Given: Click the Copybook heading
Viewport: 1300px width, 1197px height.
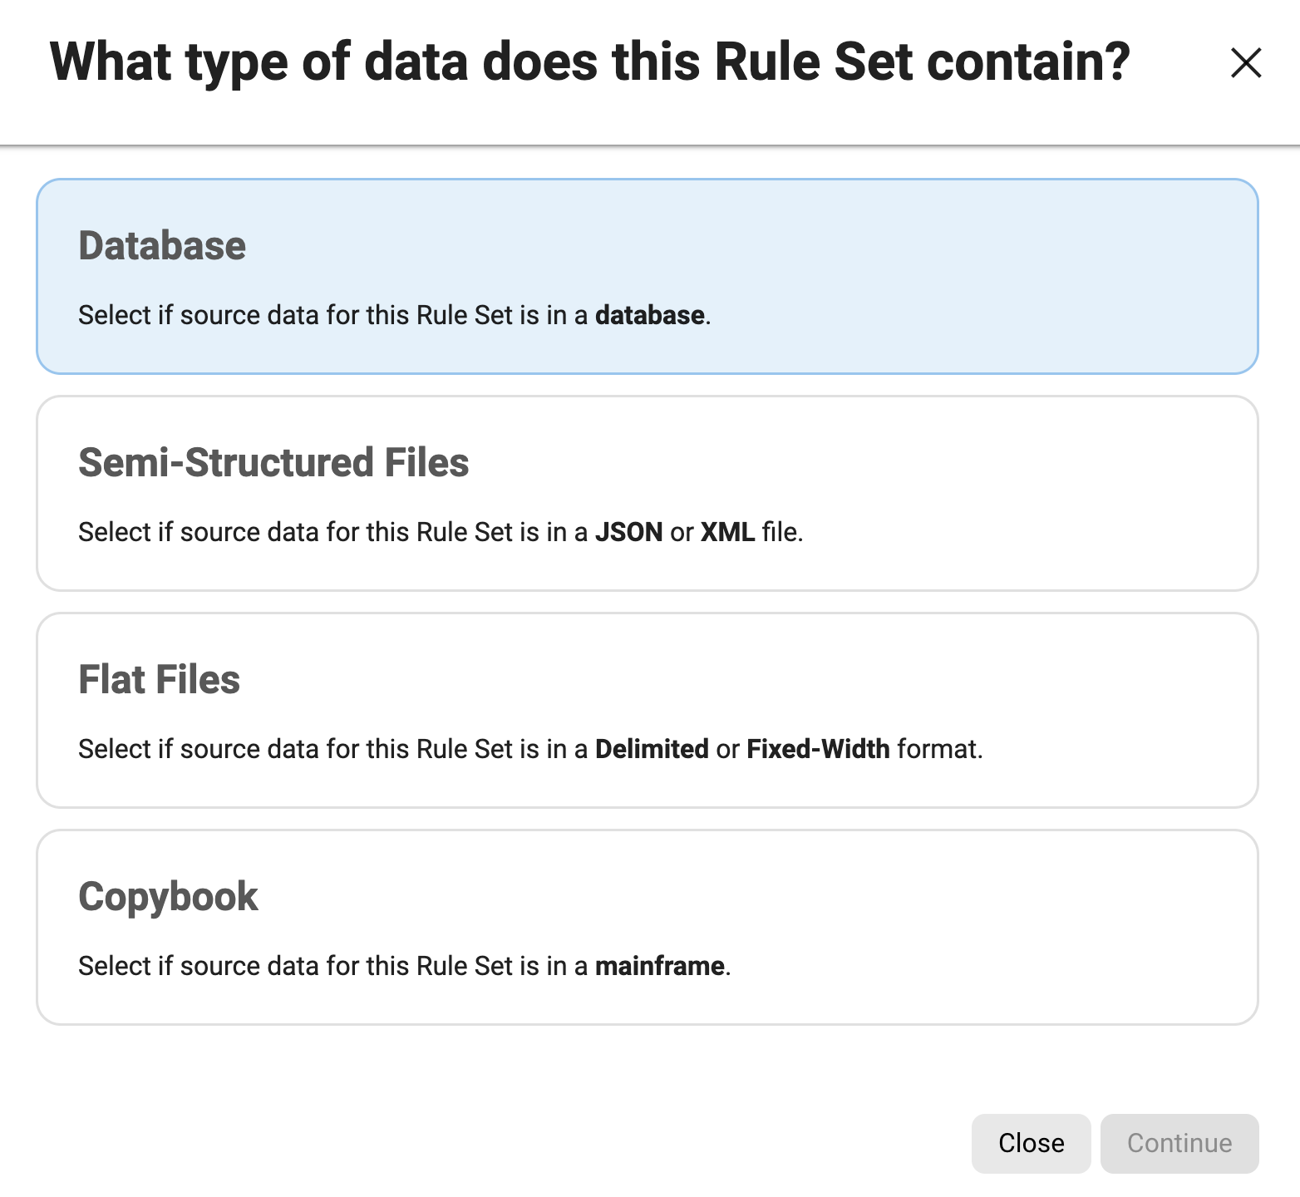Looking at the screenshot, I should 167,896.
